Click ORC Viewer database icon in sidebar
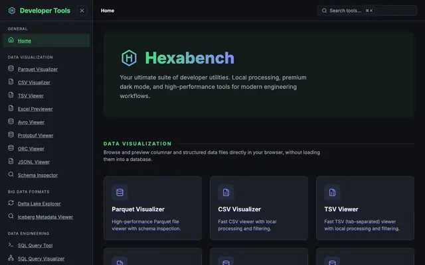The height and width of the screenshot is (265, 425). point(11,148)
